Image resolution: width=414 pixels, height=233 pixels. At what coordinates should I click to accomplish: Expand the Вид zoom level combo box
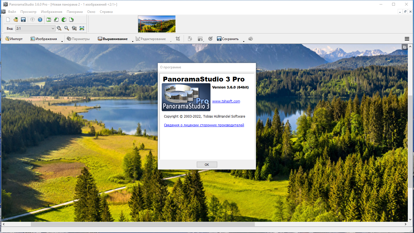[53, 28]
